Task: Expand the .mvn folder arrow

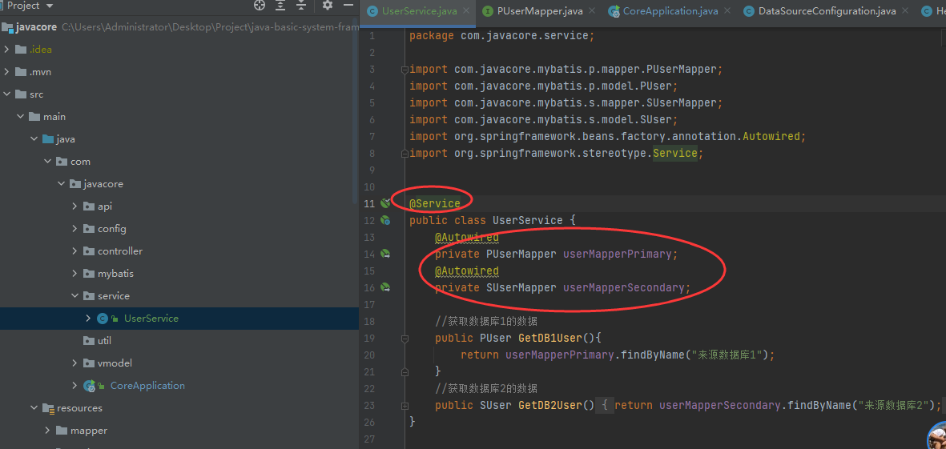Action: [x=6, y=72]
